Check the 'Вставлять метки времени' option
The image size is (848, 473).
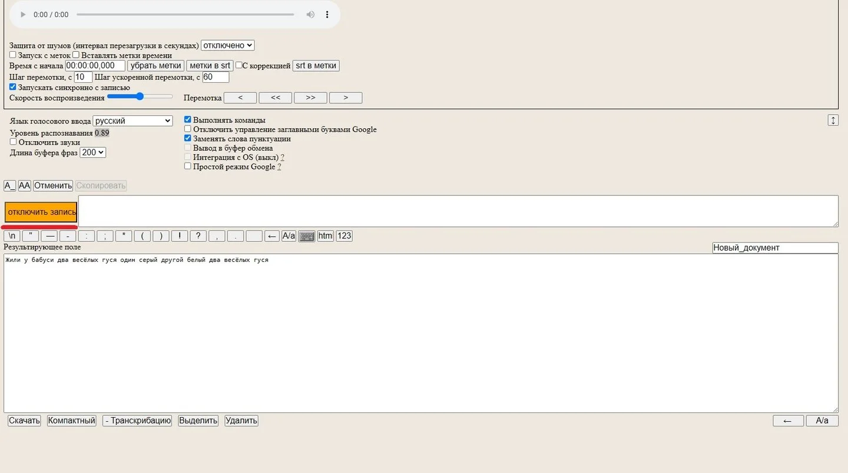tap(76, 55)
